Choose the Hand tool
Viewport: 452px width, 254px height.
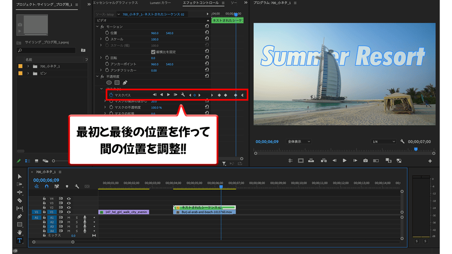(x=20, y=232)
